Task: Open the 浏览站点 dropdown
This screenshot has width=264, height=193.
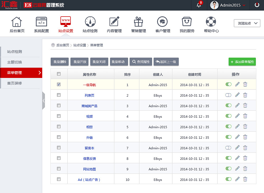Action: [x=247, y=23]
